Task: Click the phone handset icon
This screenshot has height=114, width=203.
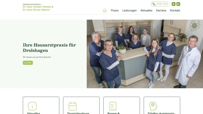Action: [154, 4]
